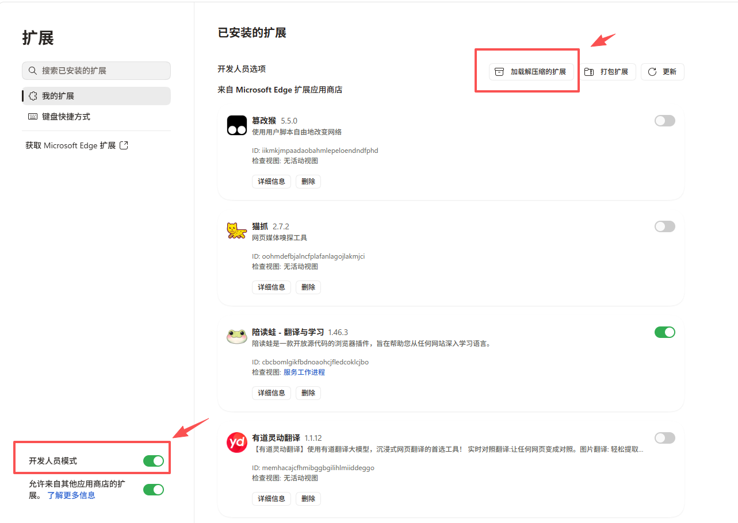Screen dimensions: 738x523
Task: Enable the 有道灵动翻译 extension switch
Action: [x=665, y=438]
